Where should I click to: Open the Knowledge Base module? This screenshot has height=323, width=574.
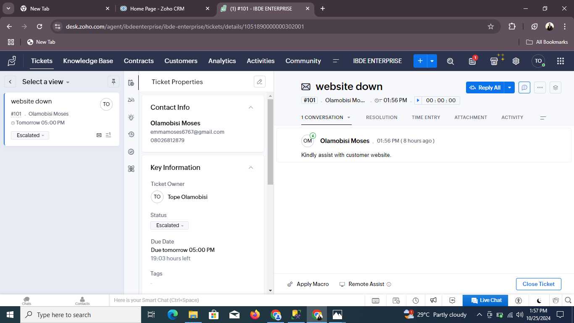coord(88,61)
